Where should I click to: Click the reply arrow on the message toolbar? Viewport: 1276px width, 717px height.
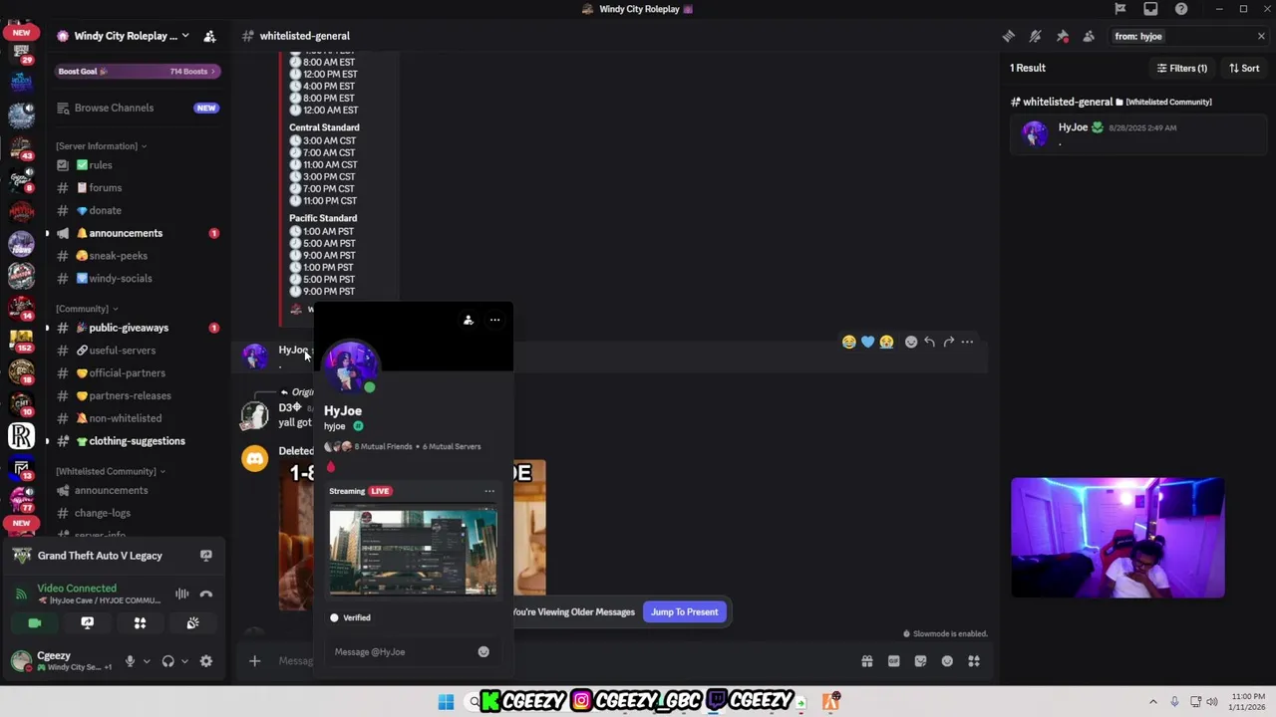(x=929, y=342)
